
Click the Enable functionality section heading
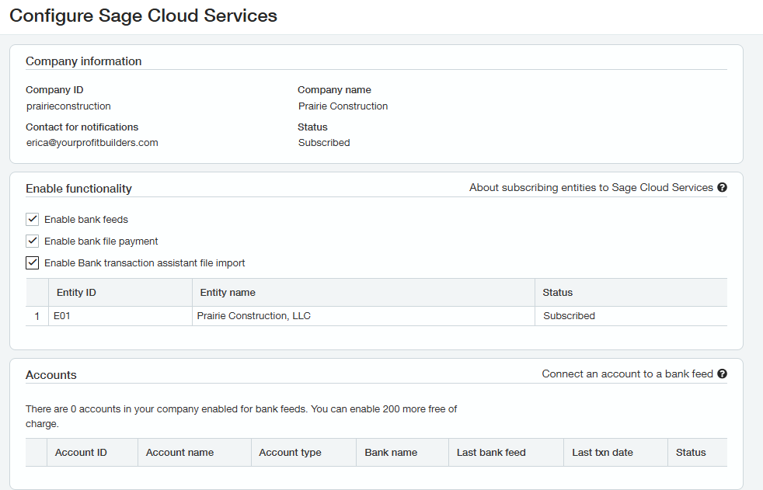click(x=78, y=189)
